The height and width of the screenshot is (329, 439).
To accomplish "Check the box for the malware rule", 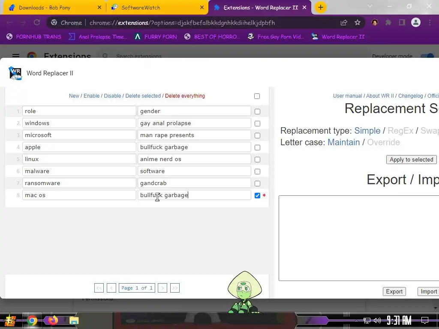I will coord(257,172).
